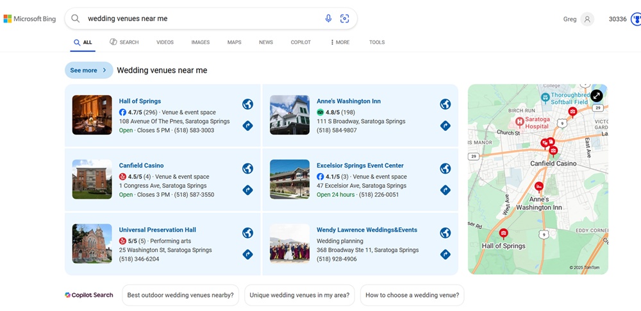The height and width of the screenshot is (311, 641).
Task: Click the Copilot Search logo
Action: click(88, 295)
